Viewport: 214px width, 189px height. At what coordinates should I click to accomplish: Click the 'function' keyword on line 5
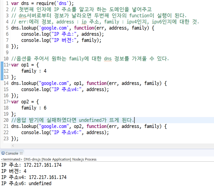coord(84,28)
